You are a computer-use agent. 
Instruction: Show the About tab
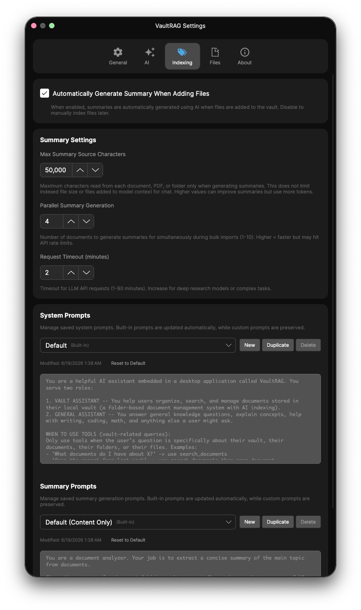point(244,56)
